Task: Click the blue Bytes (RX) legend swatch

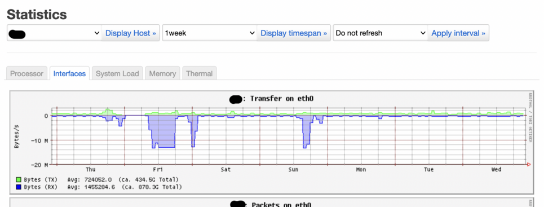Action: coord(19,187)
